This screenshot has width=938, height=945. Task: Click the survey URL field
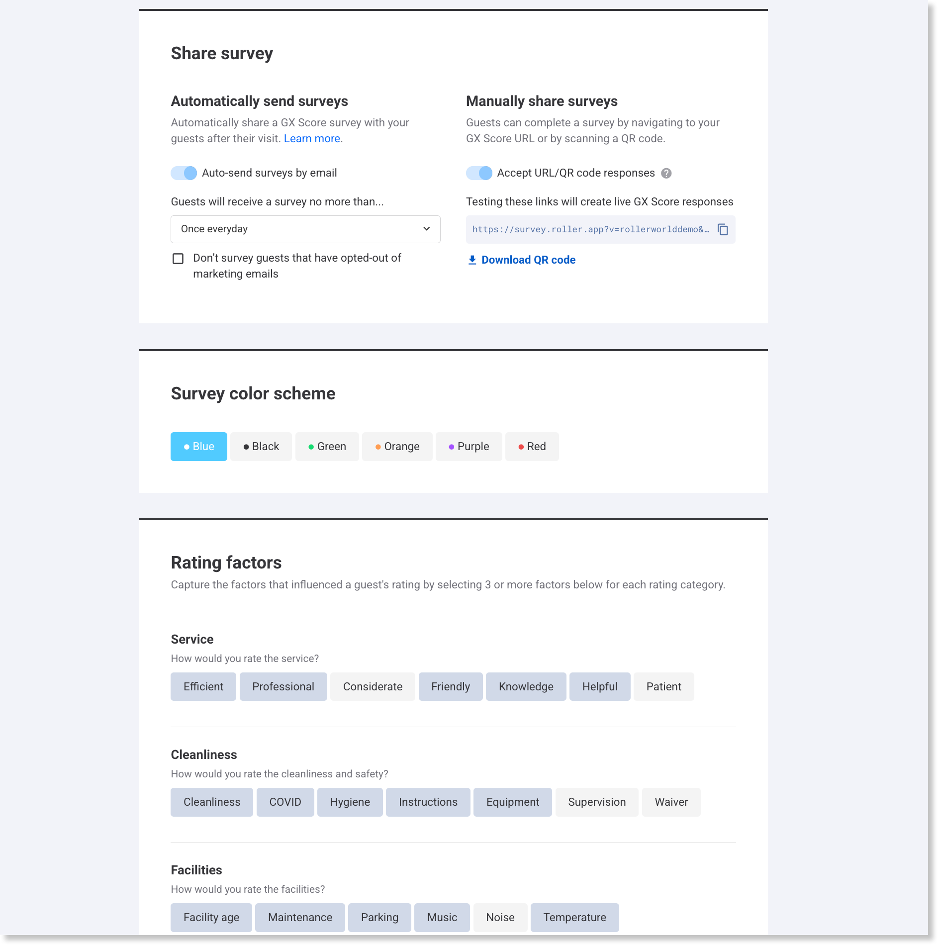(x=590, y=229)
